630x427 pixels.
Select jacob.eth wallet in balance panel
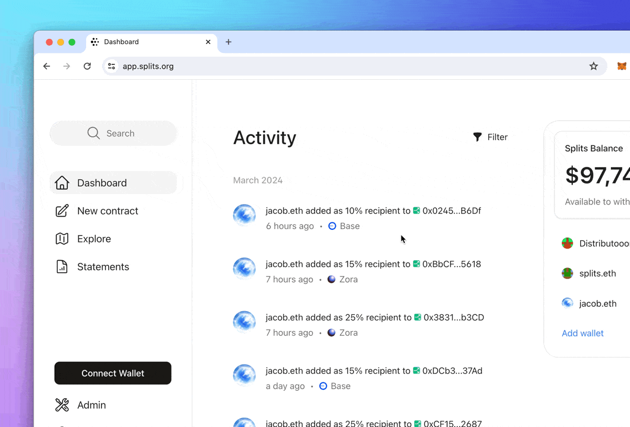tap(589, 303)
